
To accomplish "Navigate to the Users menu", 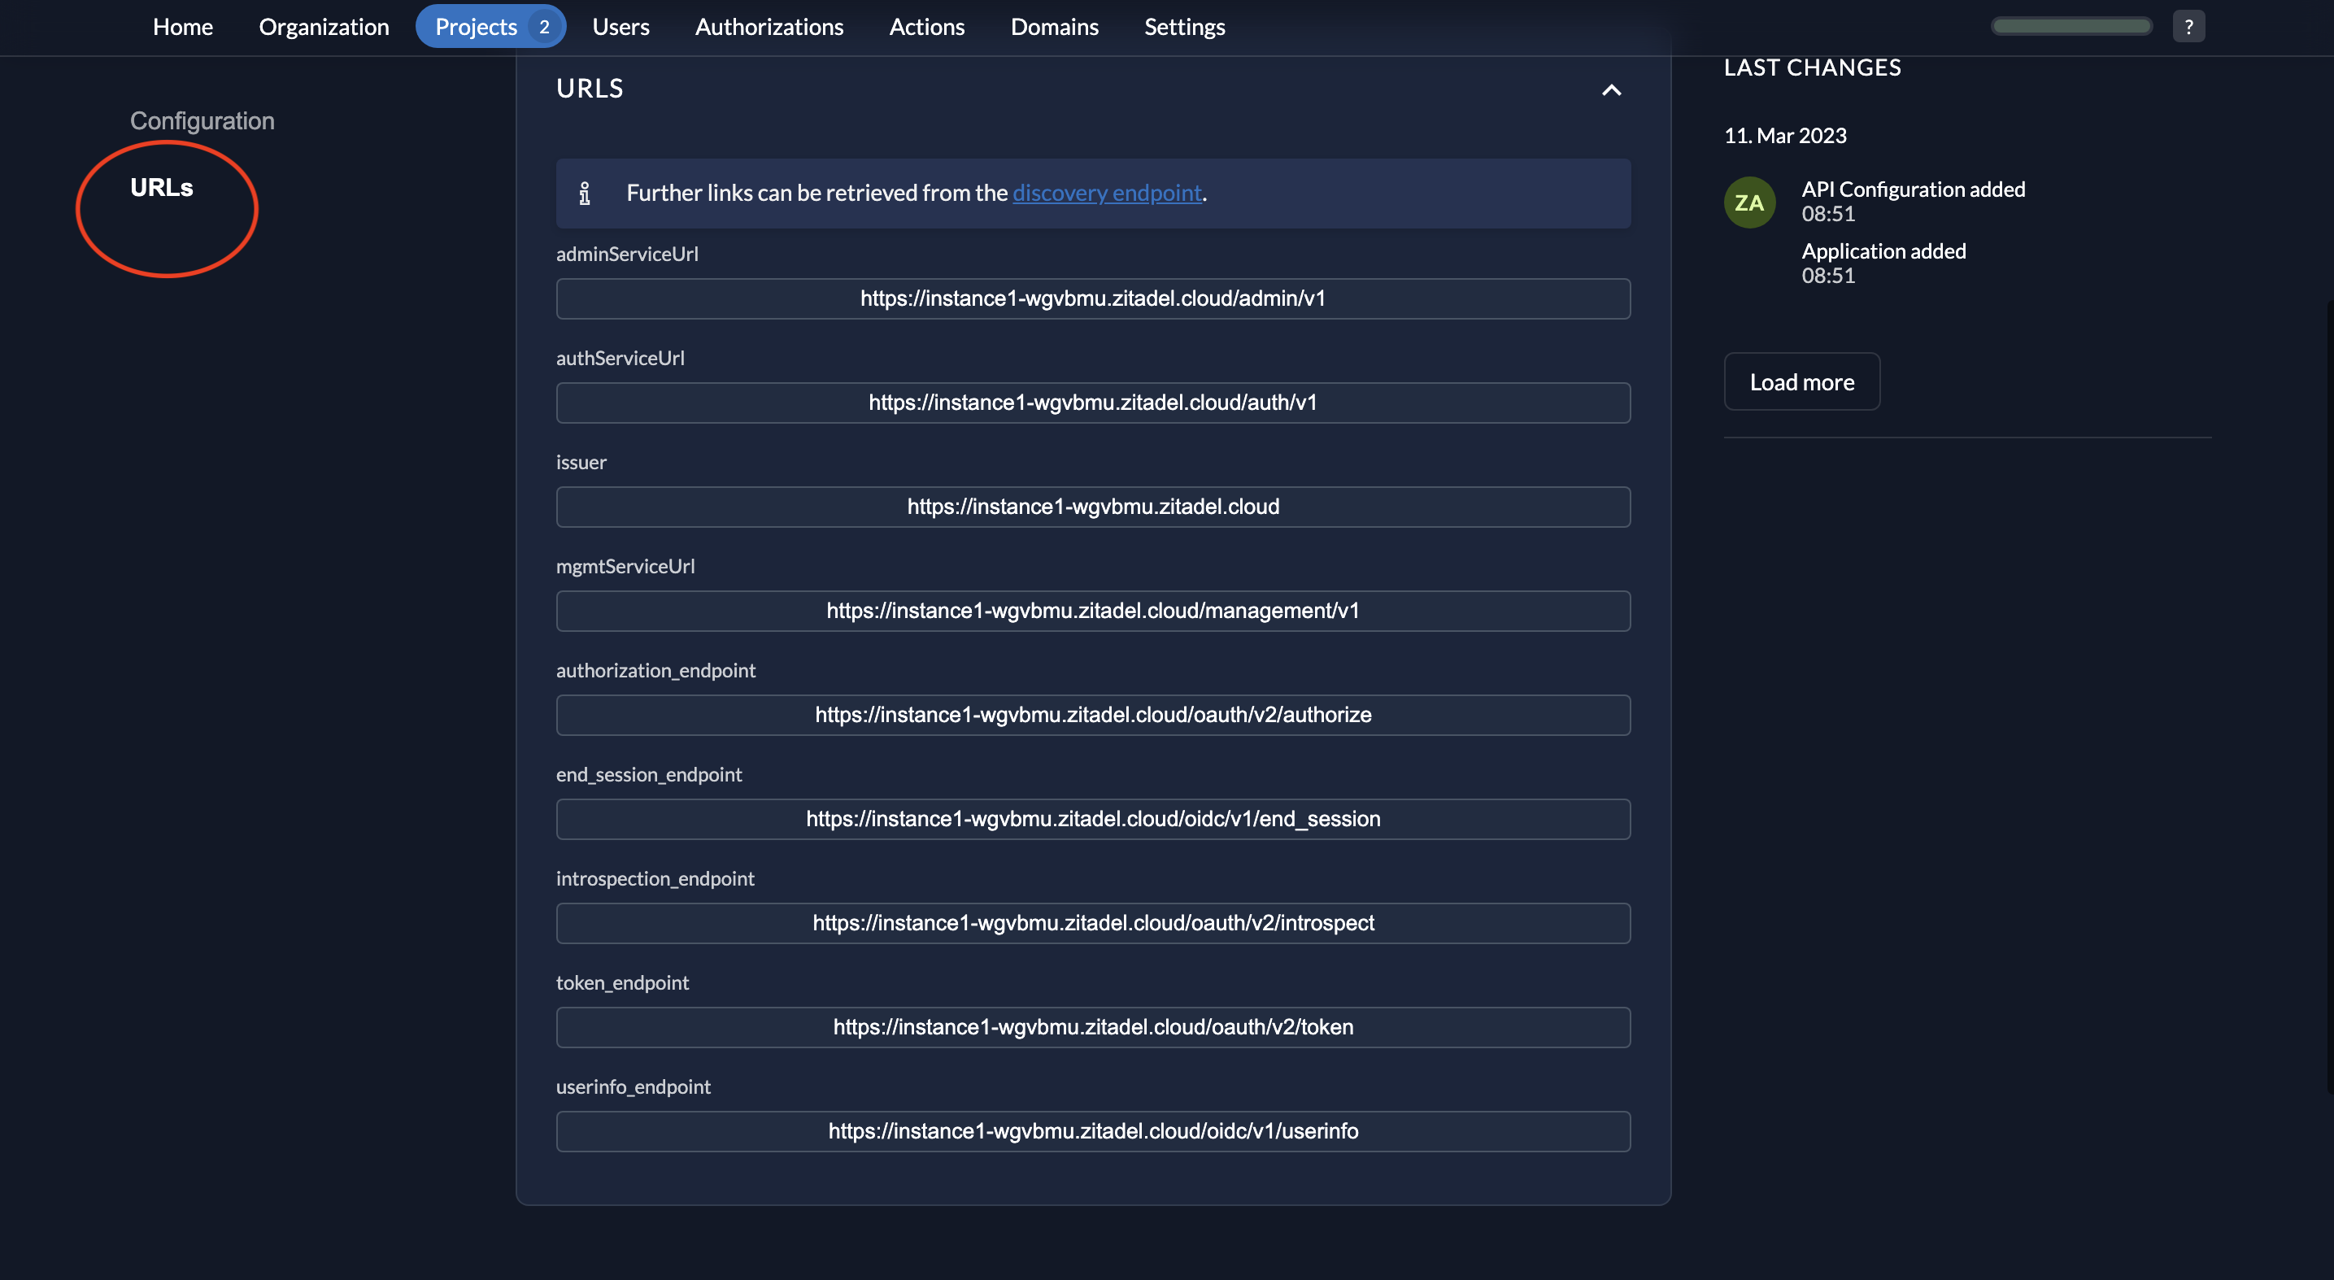I will 621,26.
